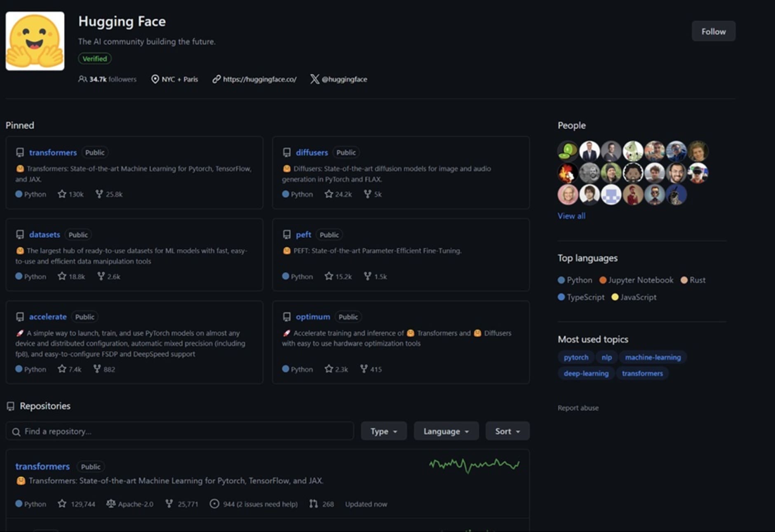Open the Type filter dropdown

(x=383, y=431)
